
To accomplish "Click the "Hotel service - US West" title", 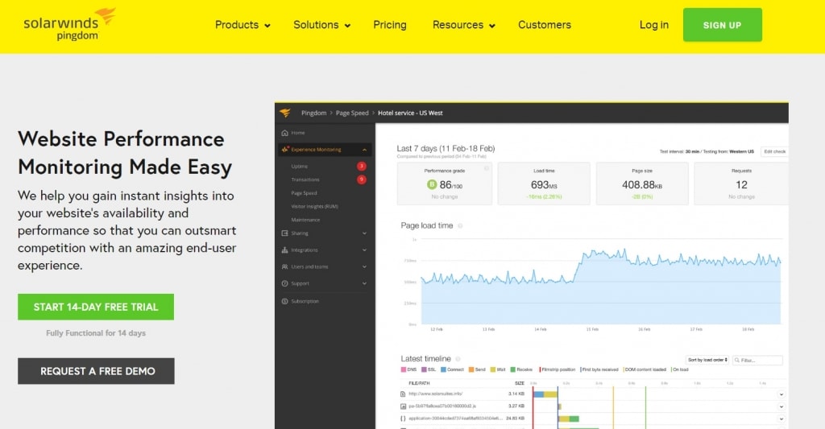I will (410, 113).
